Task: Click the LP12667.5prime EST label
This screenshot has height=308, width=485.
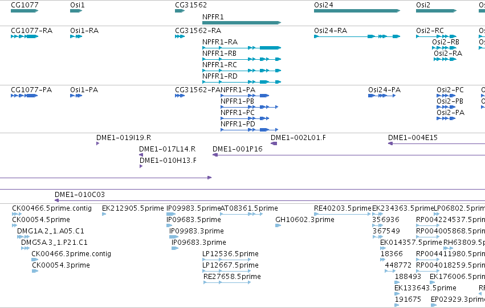Action: 230,265
